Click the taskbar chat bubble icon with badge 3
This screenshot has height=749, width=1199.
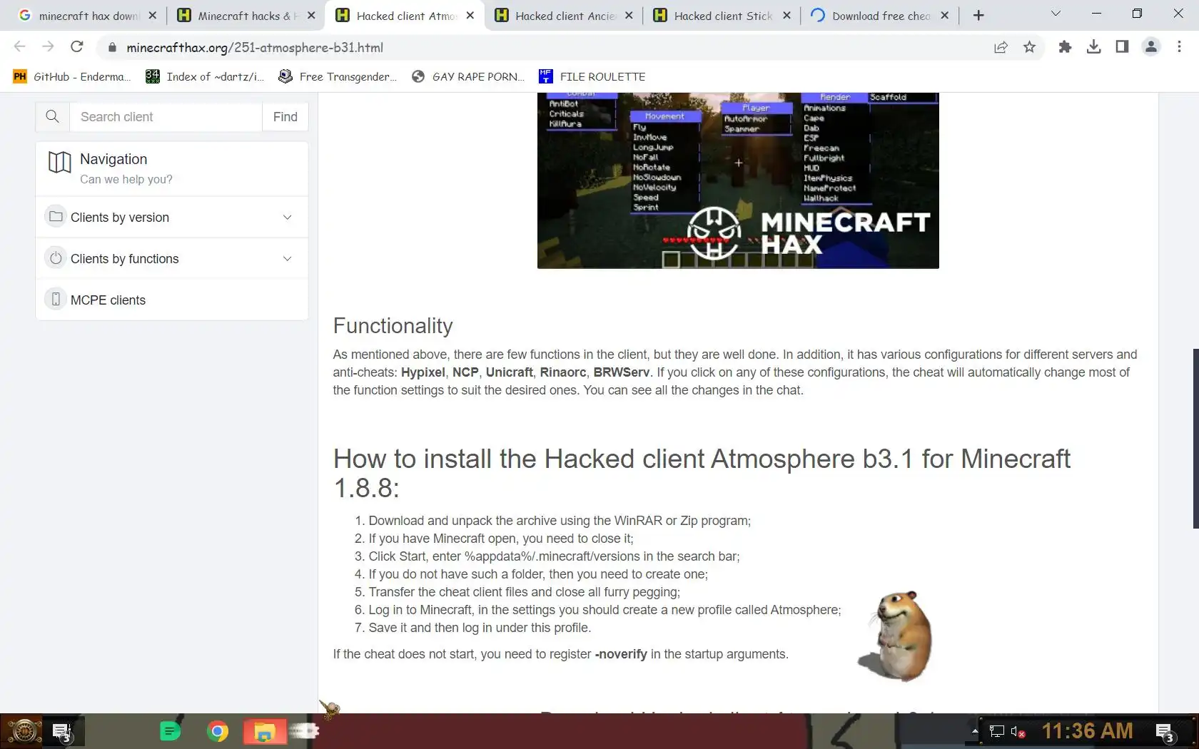tap(63, 731)
